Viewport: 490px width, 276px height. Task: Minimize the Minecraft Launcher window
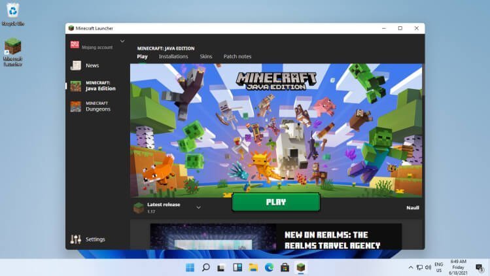(384, 28)
